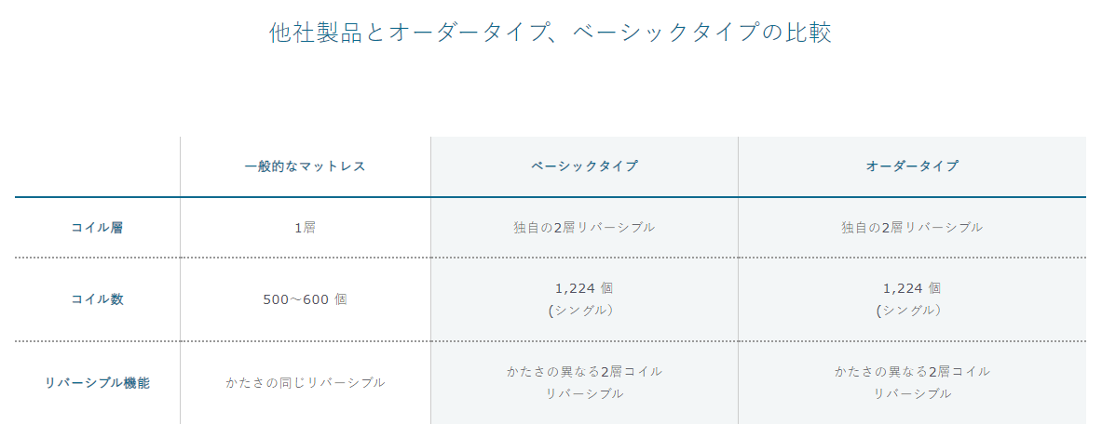Click 1,224 個 in the ベーシックタイプ column
1102x424 pixels.
pyautogui.click(x=584, y=288)
